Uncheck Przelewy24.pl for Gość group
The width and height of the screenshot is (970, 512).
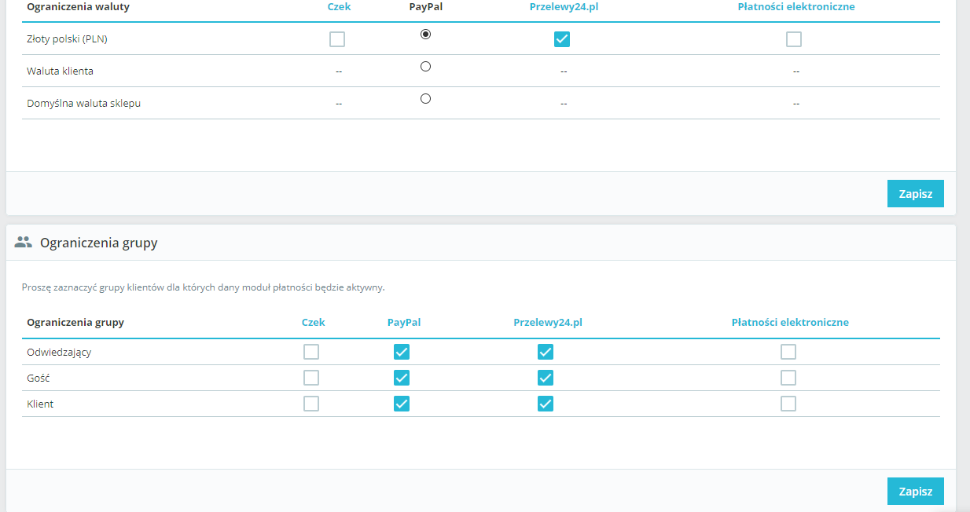(x=546, y=378)
